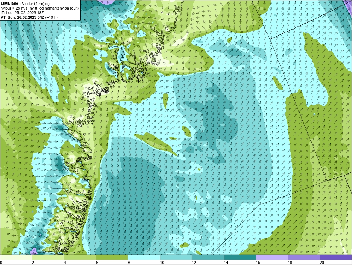
Task: Click the legend value '16'
Action: tap(258, 263)
